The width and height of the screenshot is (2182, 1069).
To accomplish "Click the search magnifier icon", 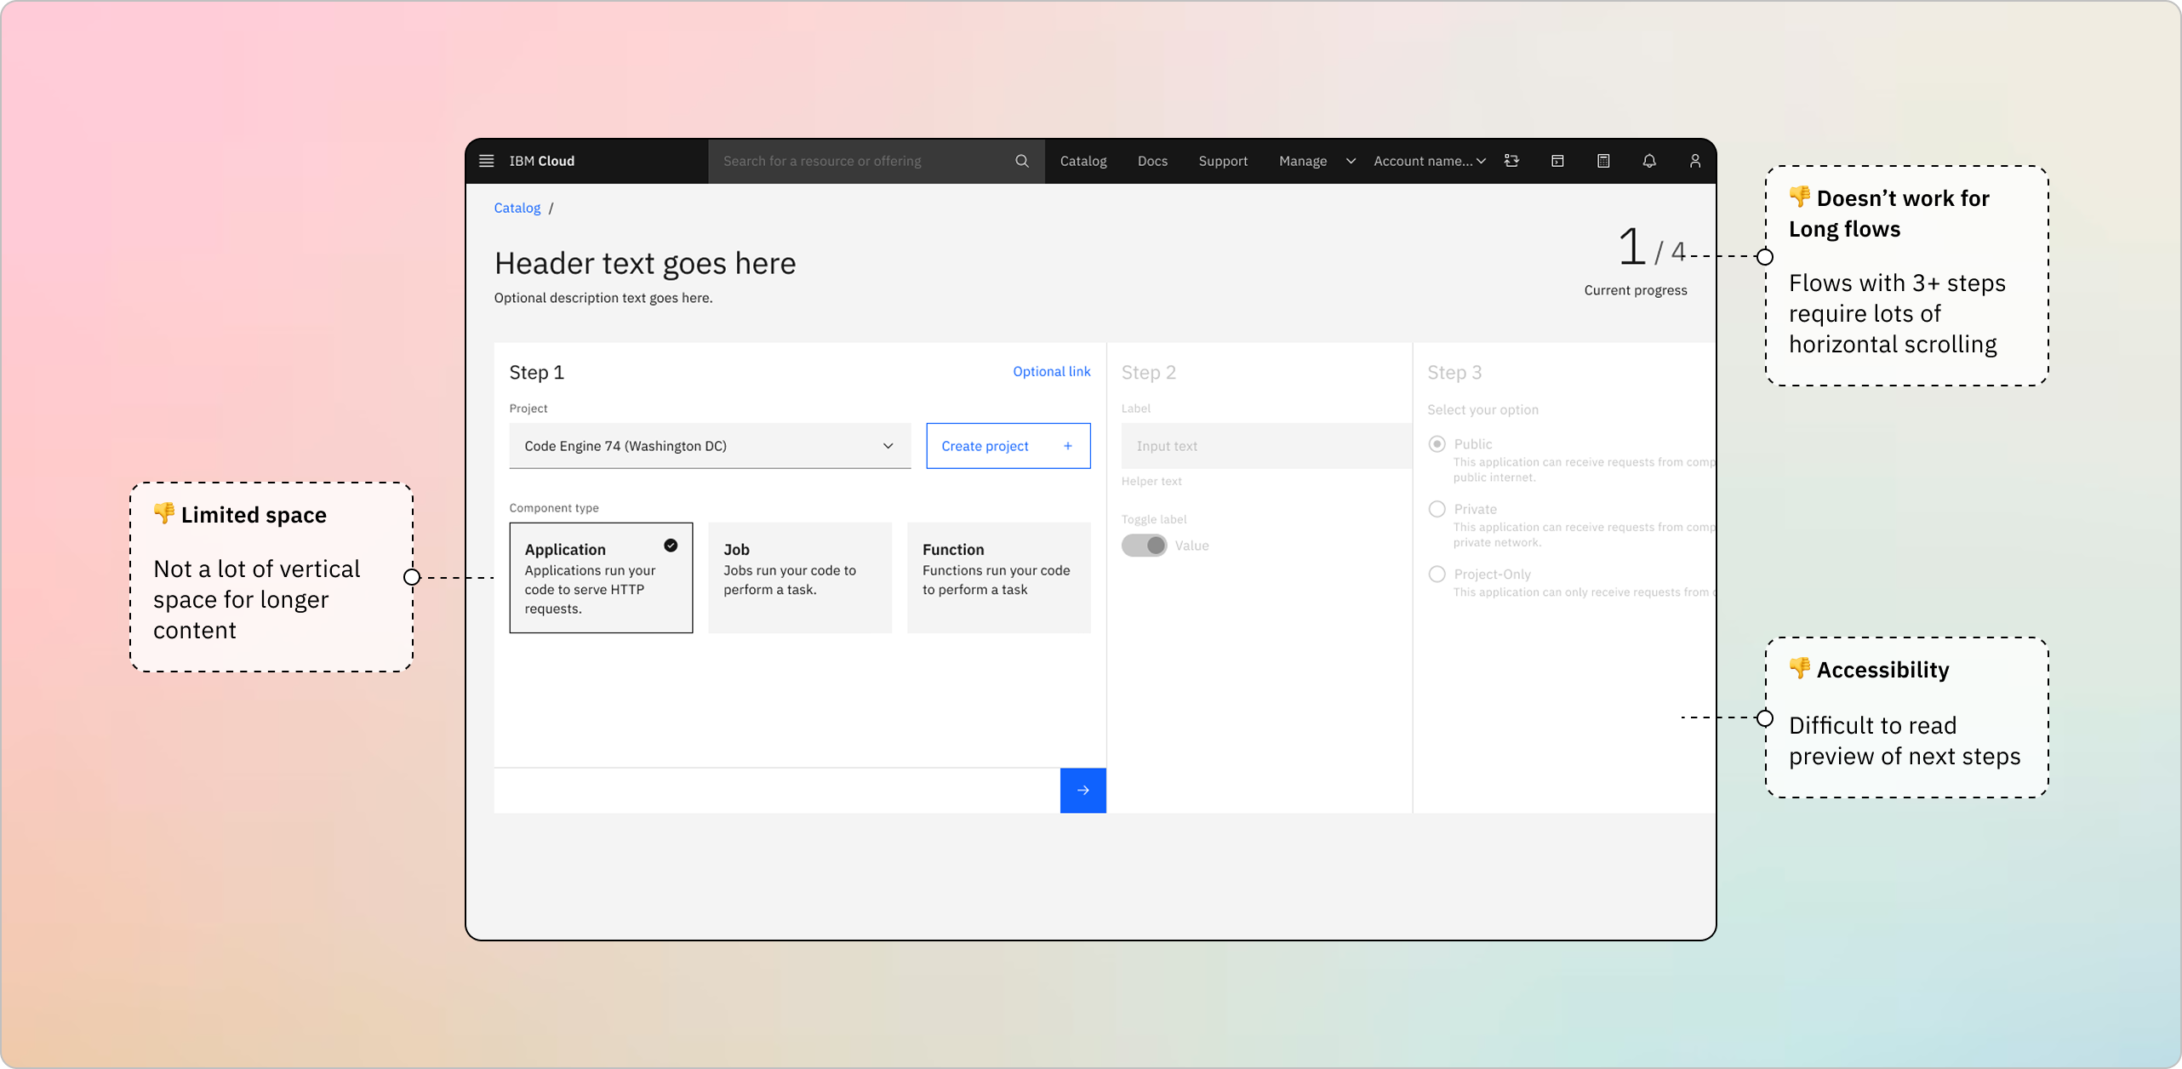I will [1021, 161].
